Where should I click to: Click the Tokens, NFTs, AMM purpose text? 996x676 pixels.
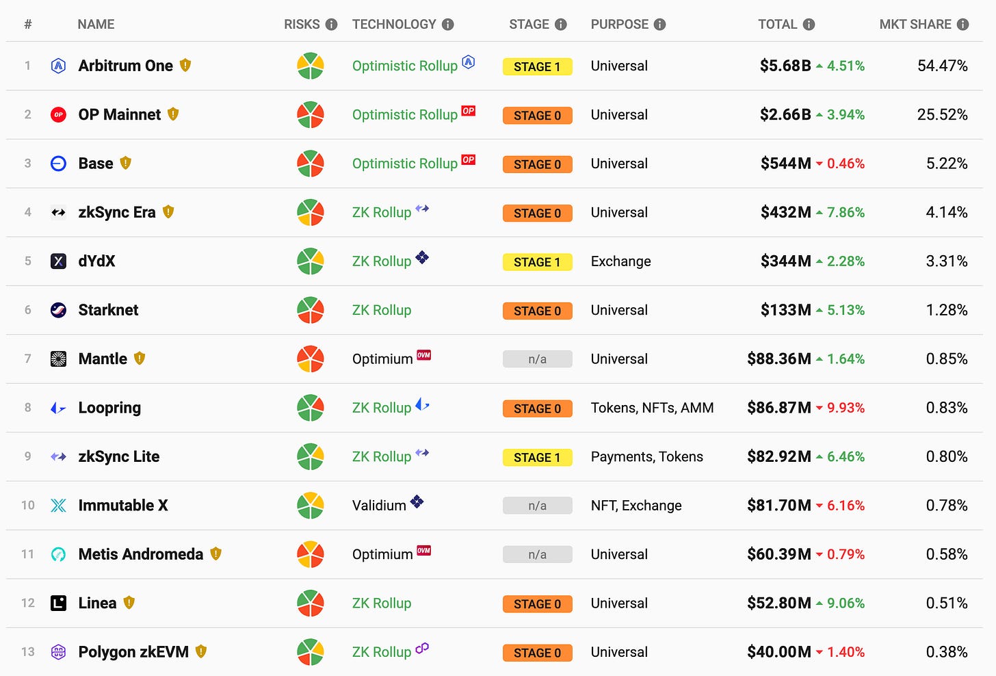pyautogui.click(x=653, y=408)
